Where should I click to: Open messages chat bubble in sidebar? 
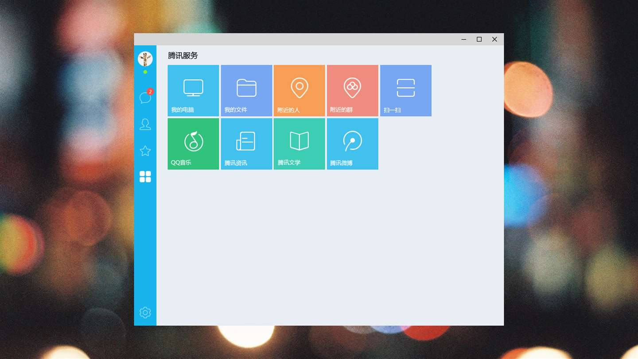point(145,98)
